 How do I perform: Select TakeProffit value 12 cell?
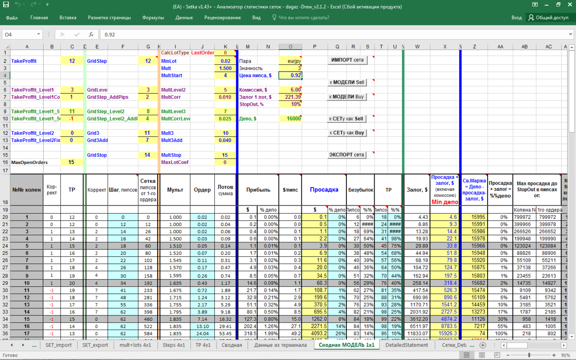pos(72,61)
